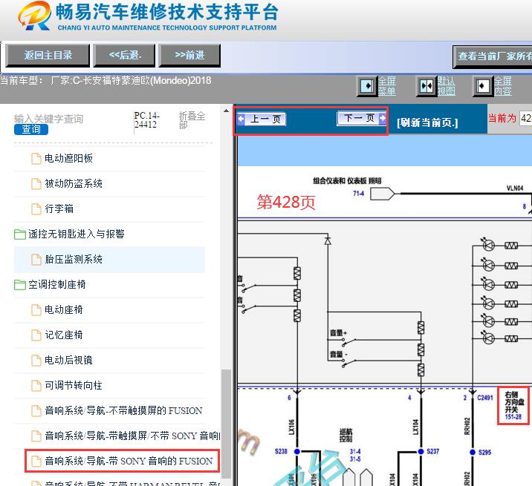
Task: Click the 全屏内容 view icon
Action: (482, 86)
